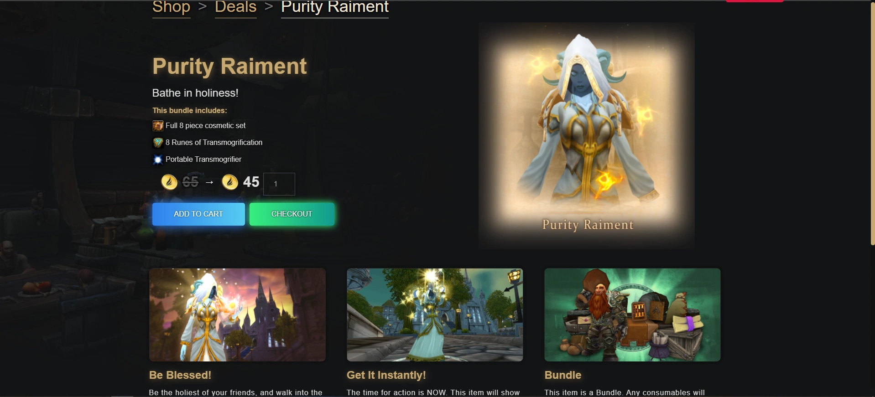Open the Get It Instantly preview image
Image resolution: width=875 pixels, height=397 pixels.
435,315
